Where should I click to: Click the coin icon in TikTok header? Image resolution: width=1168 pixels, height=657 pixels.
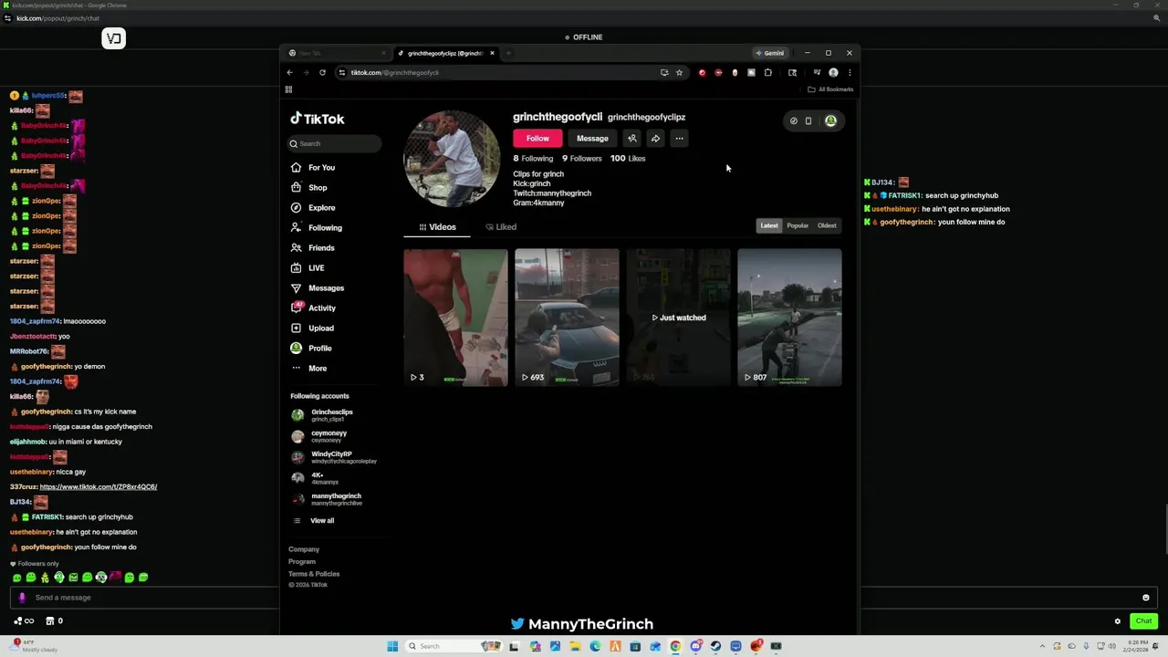click(793, 120)
